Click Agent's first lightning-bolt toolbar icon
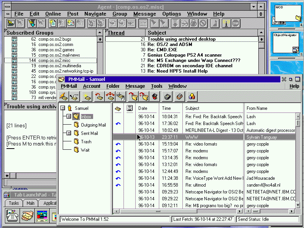The height and width of the screenshot is (228, 304). [x=11, y=24]
